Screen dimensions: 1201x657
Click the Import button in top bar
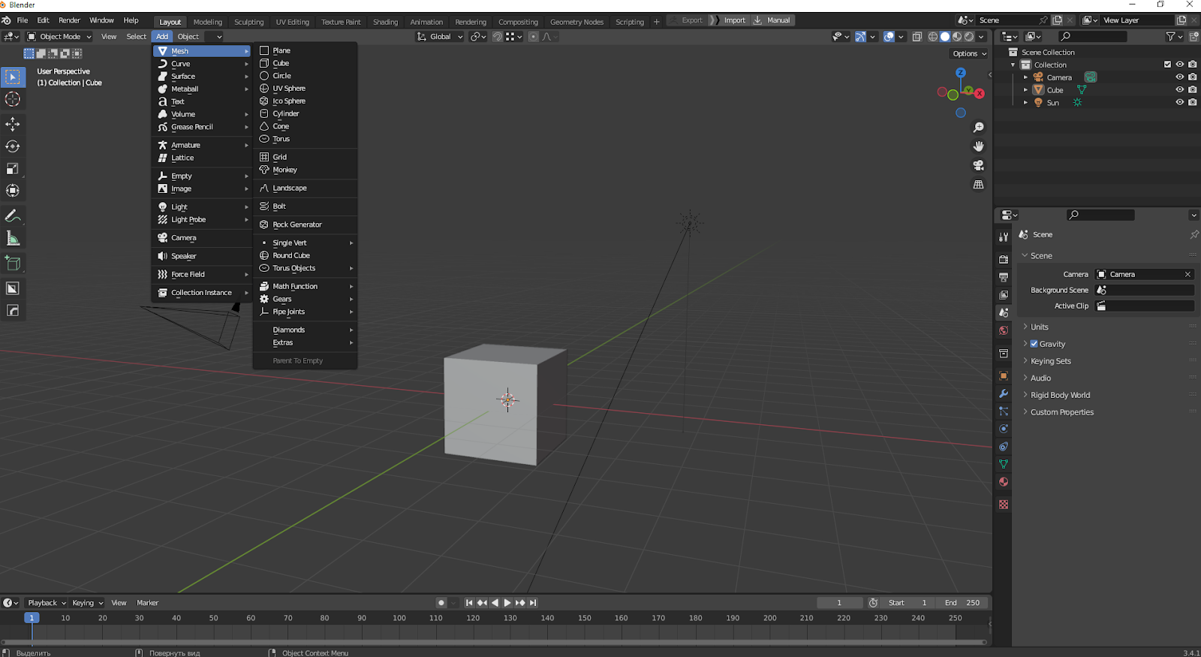(x=735, y=20)
